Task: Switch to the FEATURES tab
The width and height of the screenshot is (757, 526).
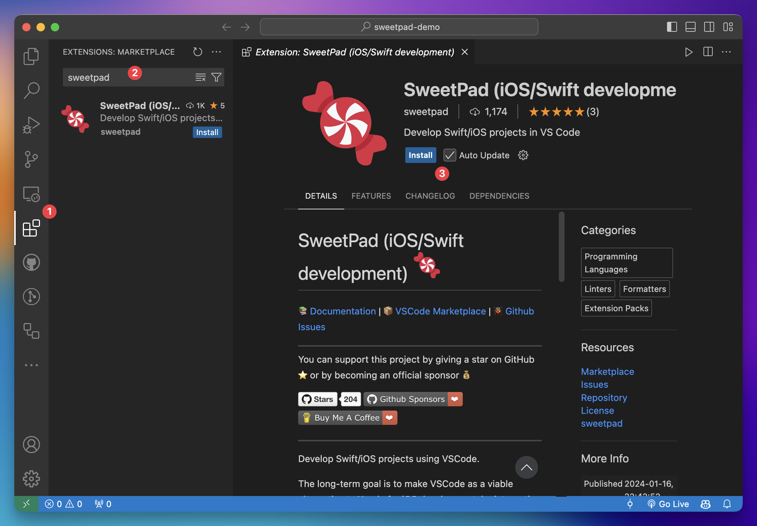Action: (x=371, y=196)
